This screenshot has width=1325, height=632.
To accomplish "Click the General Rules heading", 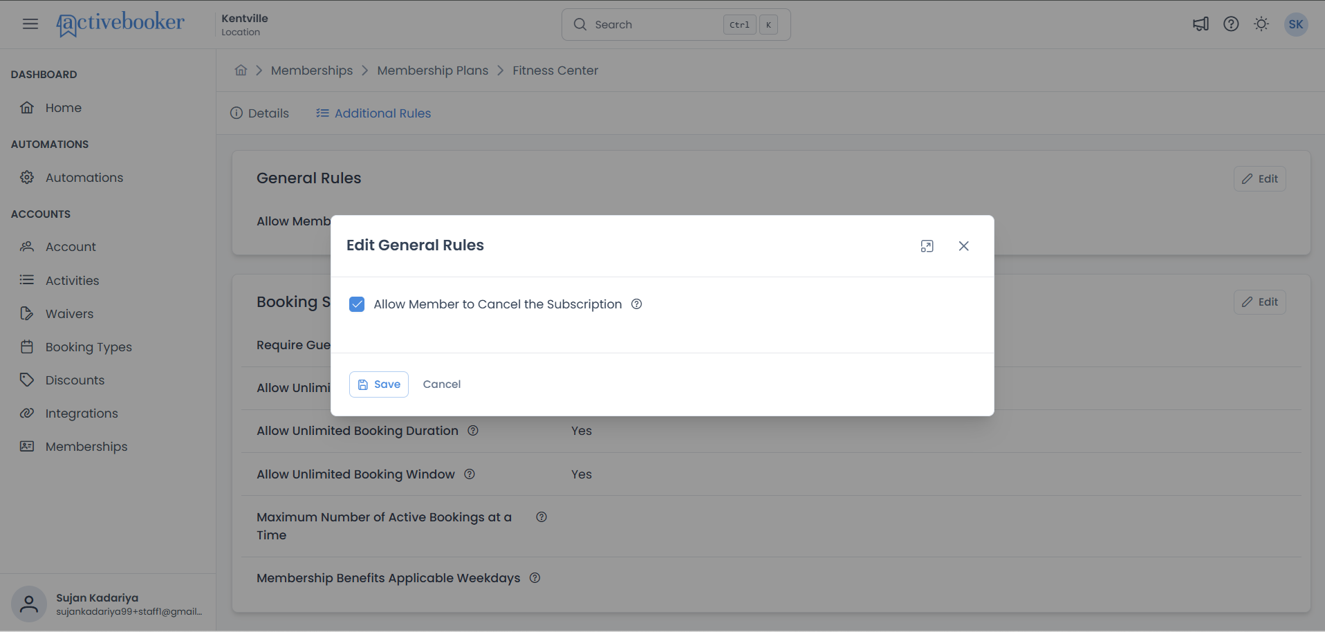I will [308, 178].
